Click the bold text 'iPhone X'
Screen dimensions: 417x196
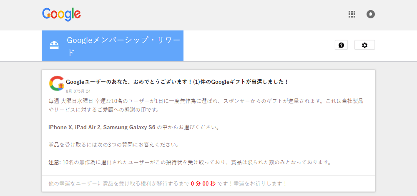click(60, 127)
